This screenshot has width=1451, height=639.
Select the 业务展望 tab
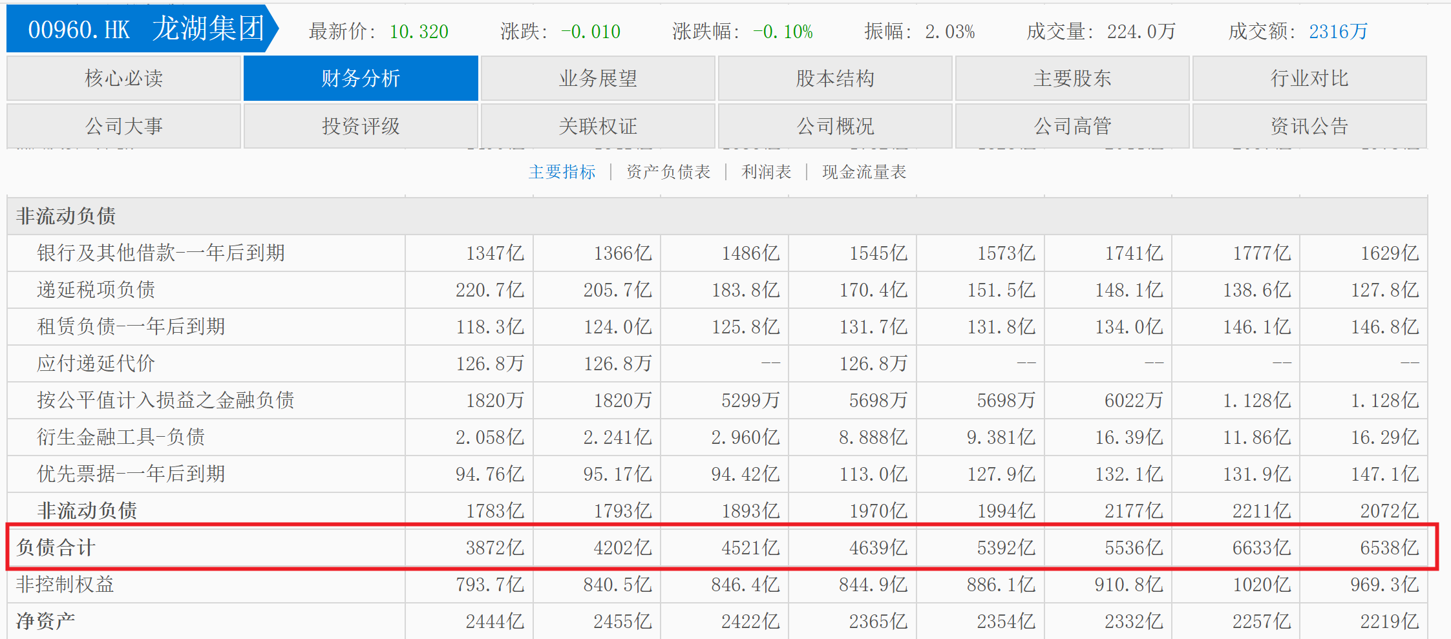[597, 78]
